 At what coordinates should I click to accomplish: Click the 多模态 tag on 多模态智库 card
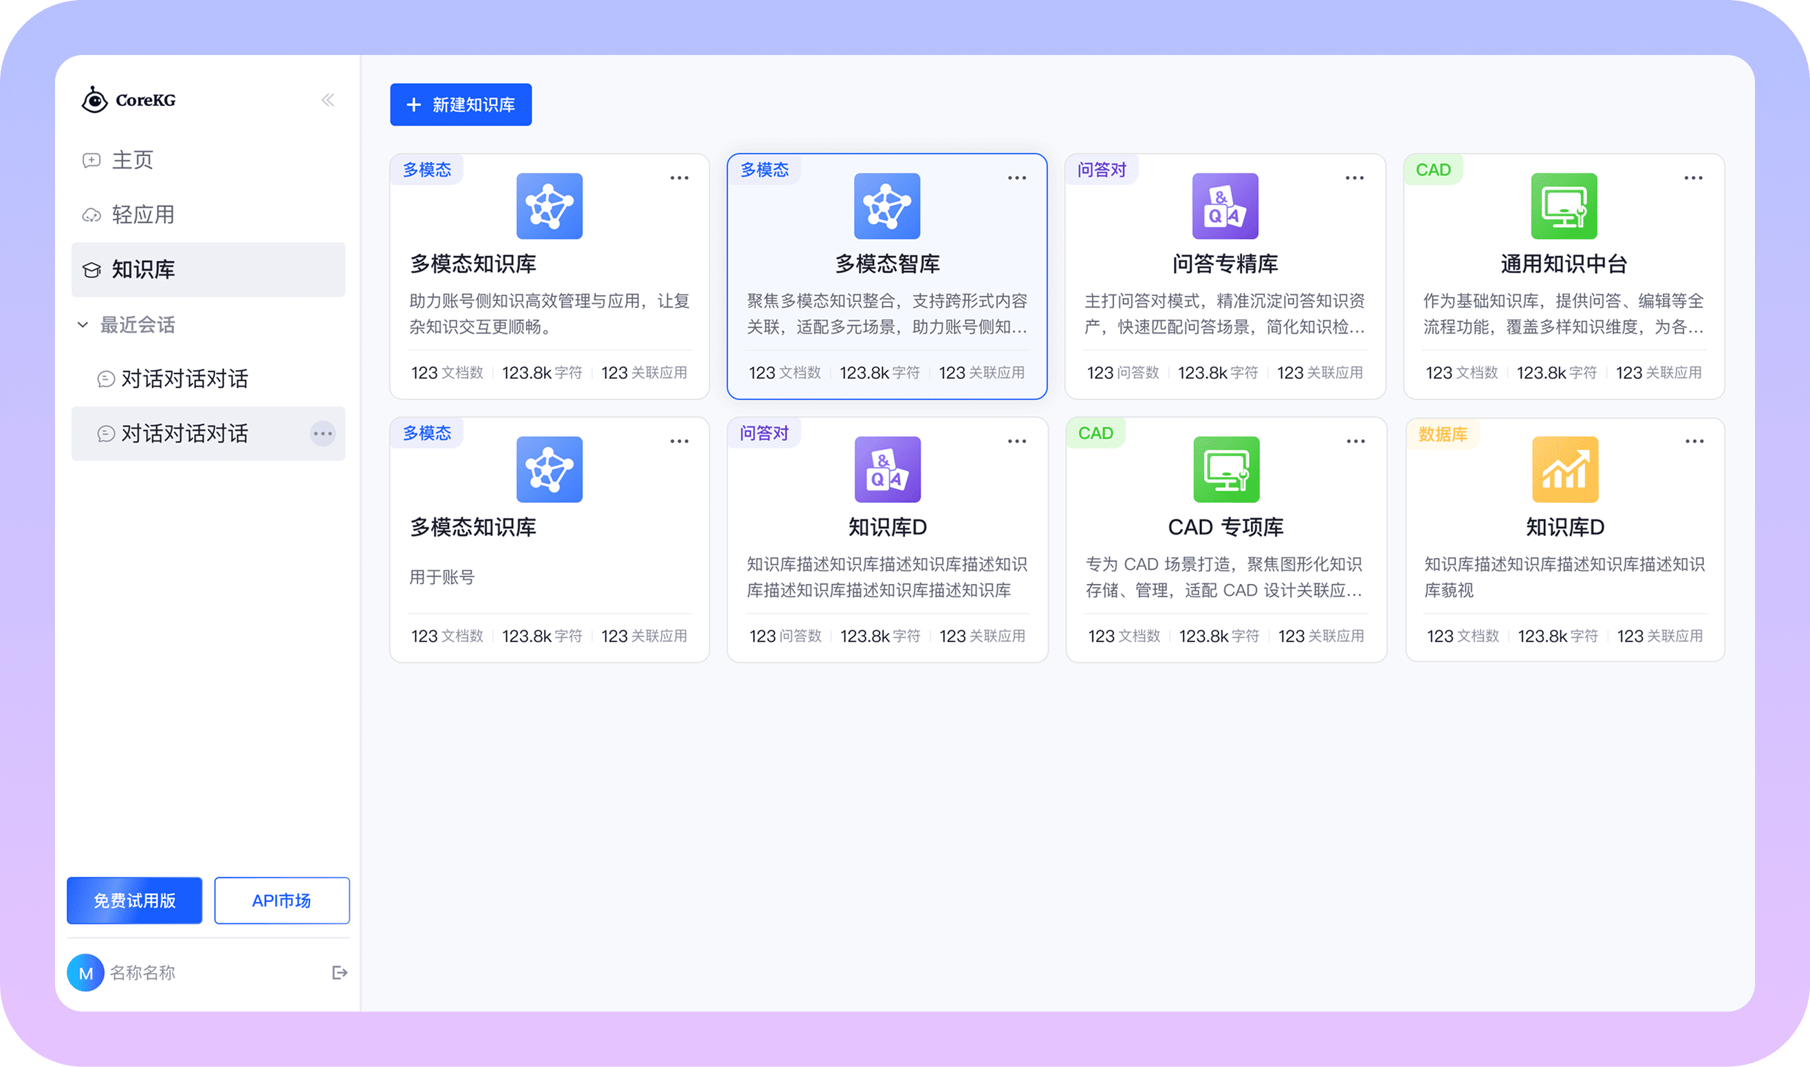coord(763,170)
